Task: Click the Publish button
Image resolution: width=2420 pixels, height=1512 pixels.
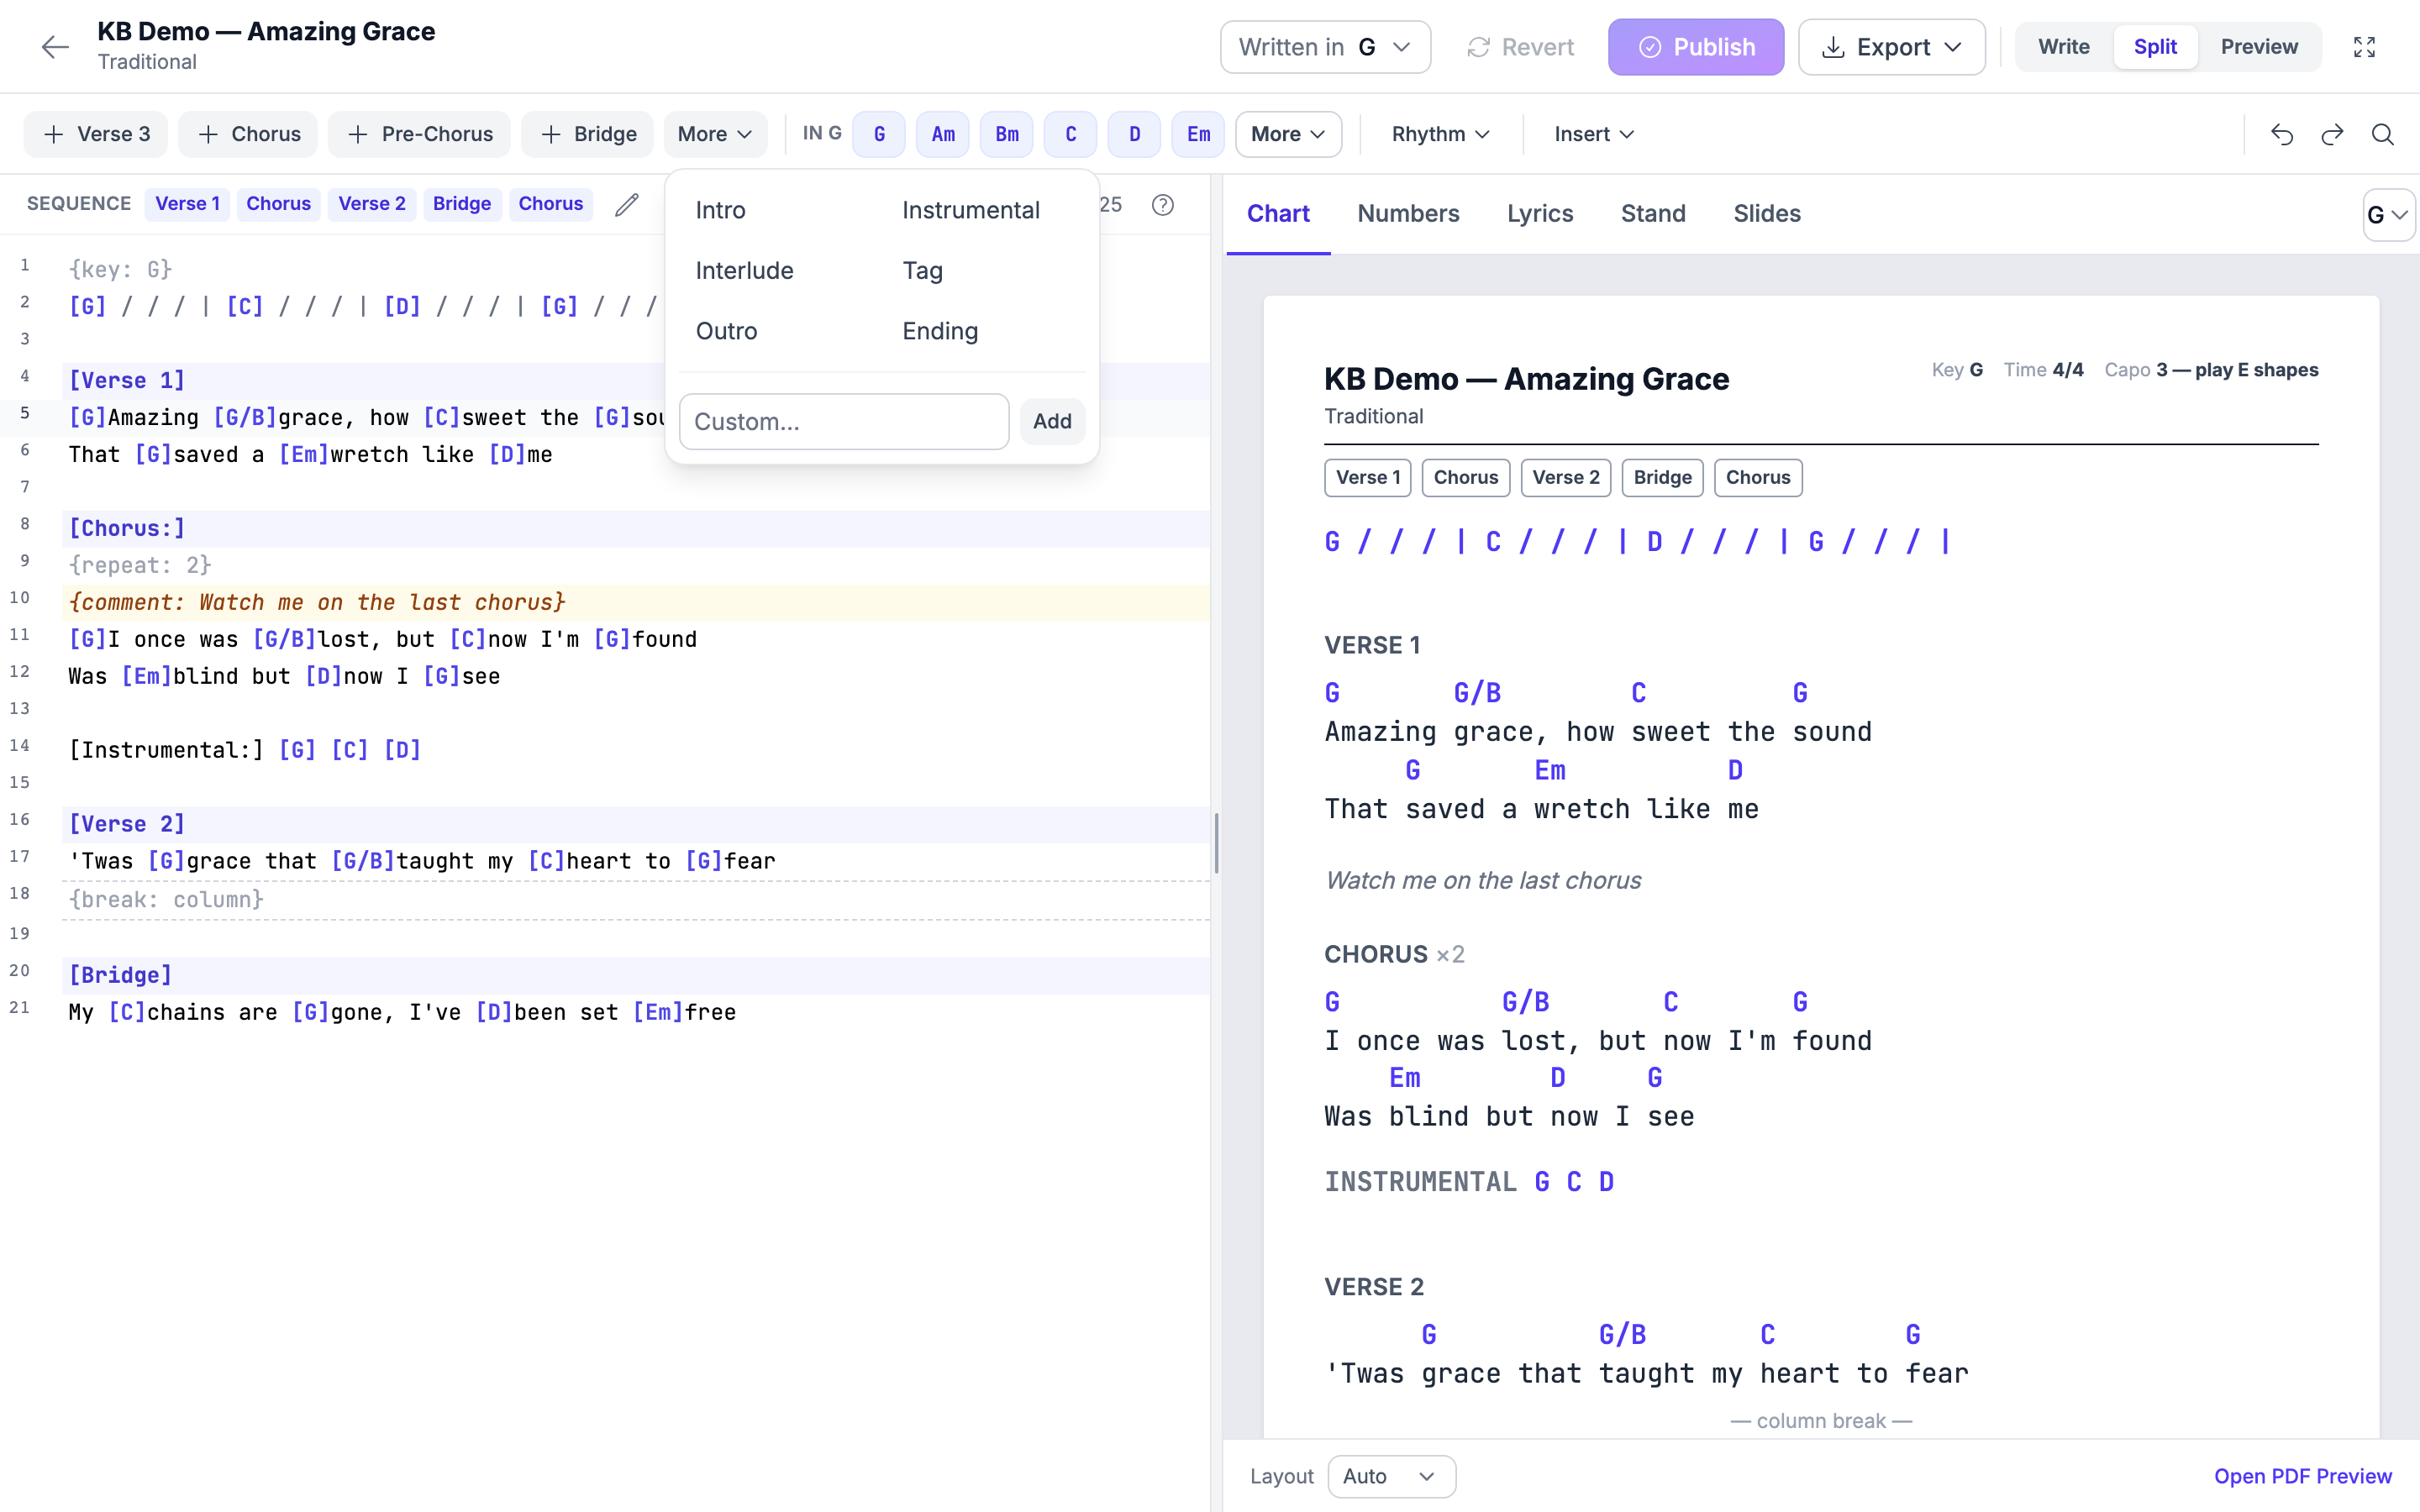Action: (1696, 47)
